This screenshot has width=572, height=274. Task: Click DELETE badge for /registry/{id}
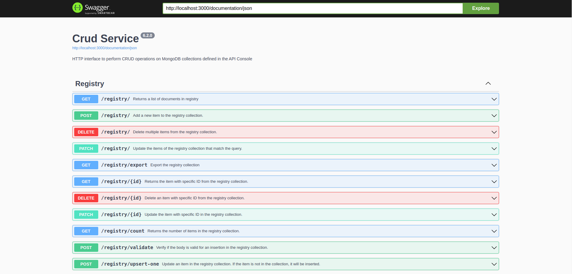click(86, 198)
